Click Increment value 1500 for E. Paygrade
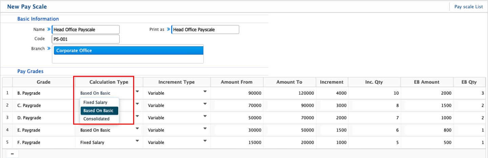The width and height of the screenshot is (488, 158). click(x=332, y=130)
